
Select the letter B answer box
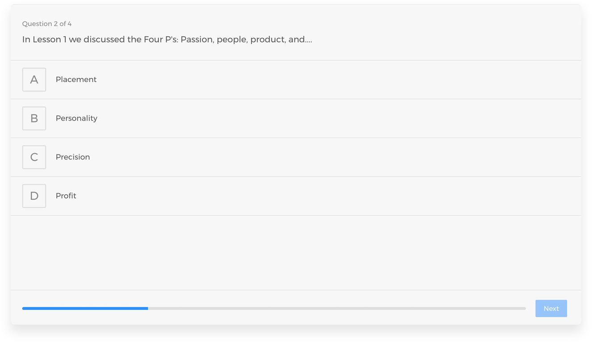(34, 118)
